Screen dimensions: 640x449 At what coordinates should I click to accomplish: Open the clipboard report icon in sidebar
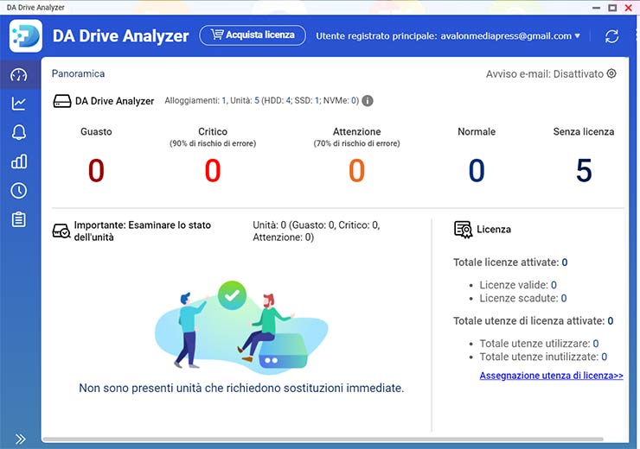tap(18, 219)
